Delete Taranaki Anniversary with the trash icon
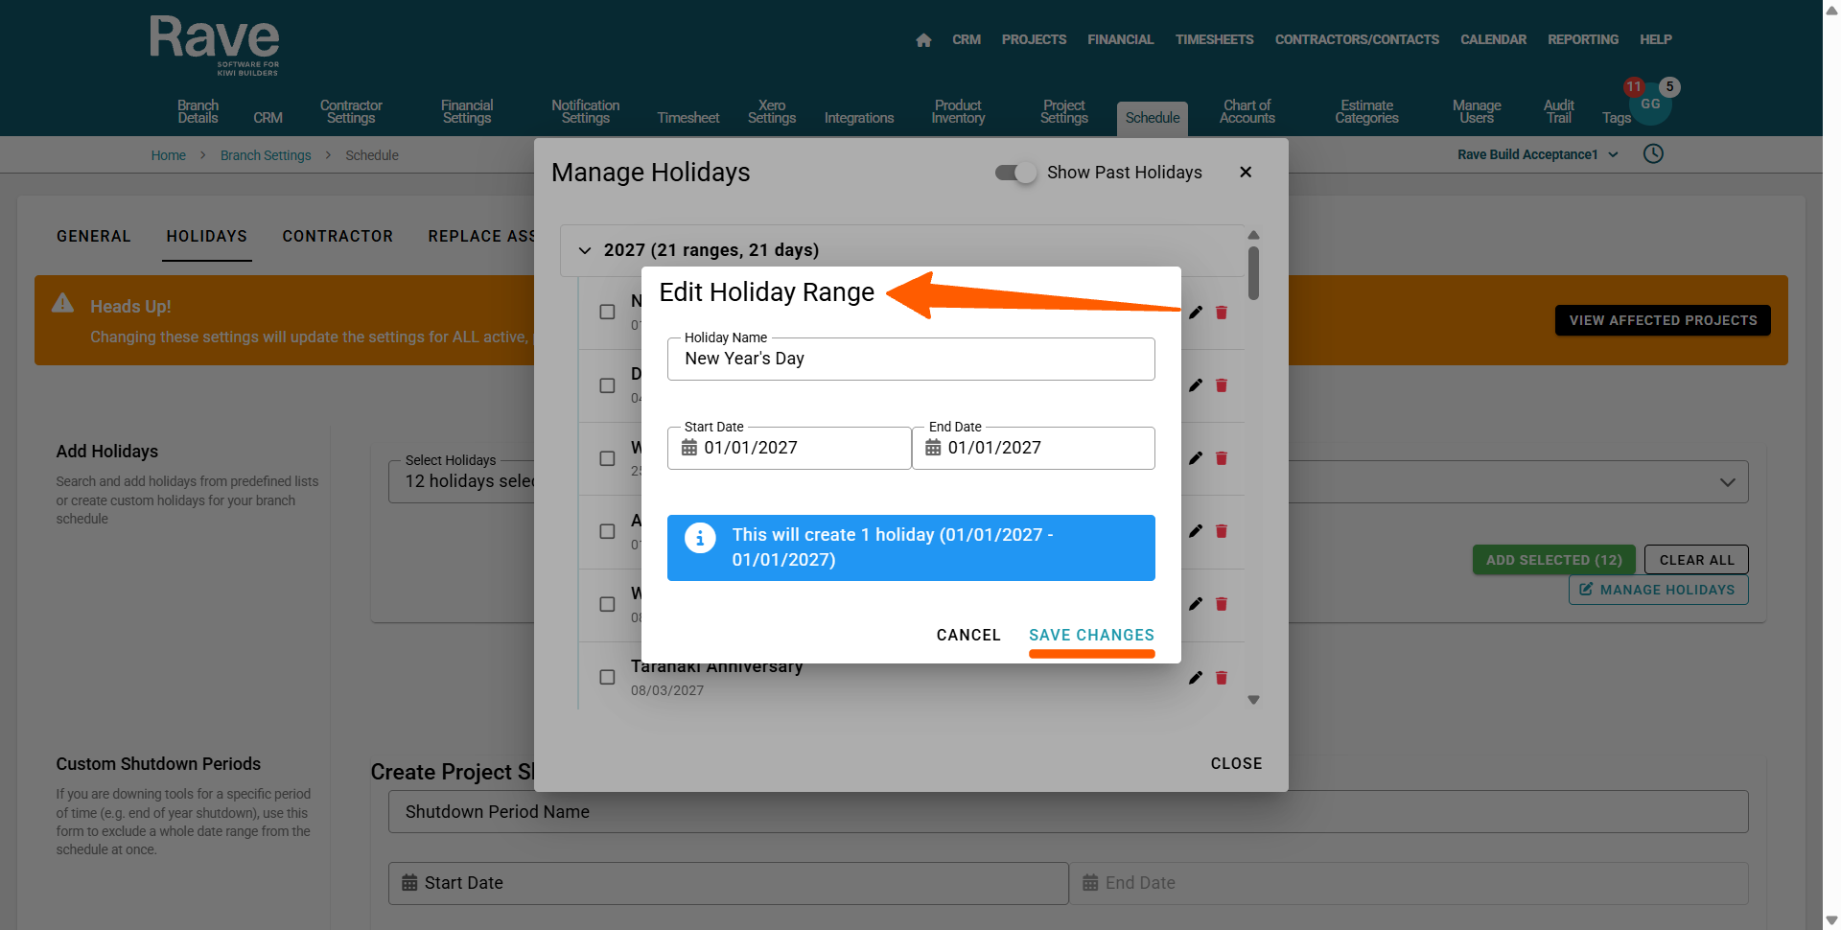This screenshot has height=930, width=1841. tap(1222, 678)
